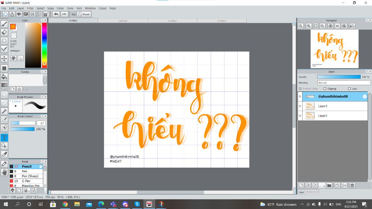Image resolution: width=372 pixels, height=209 pixels.
Task: Hide the @phamthikimha08 layer
Action: coord(300,97)
